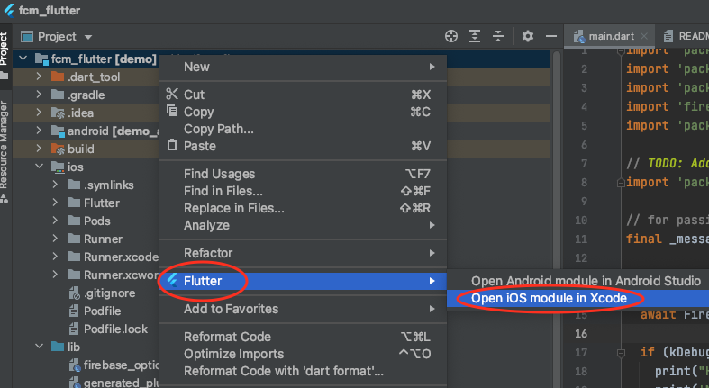This screenshot has width=709, height=388.
Task: Click the collapse all icon in Project toolbar
Action: point(498,36)
